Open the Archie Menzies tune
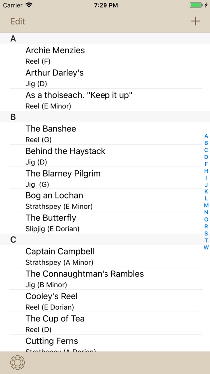 pos(105,55)
